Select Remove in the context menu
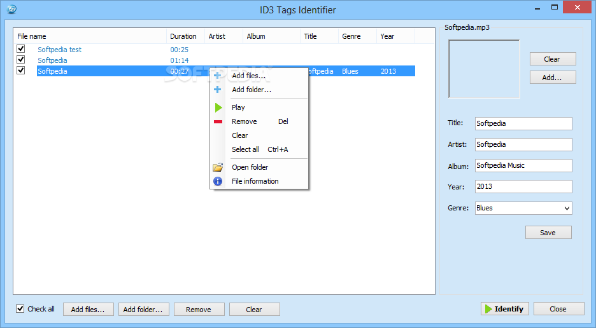The height and width of the screenshot is (328, 596). pos(259,121)
